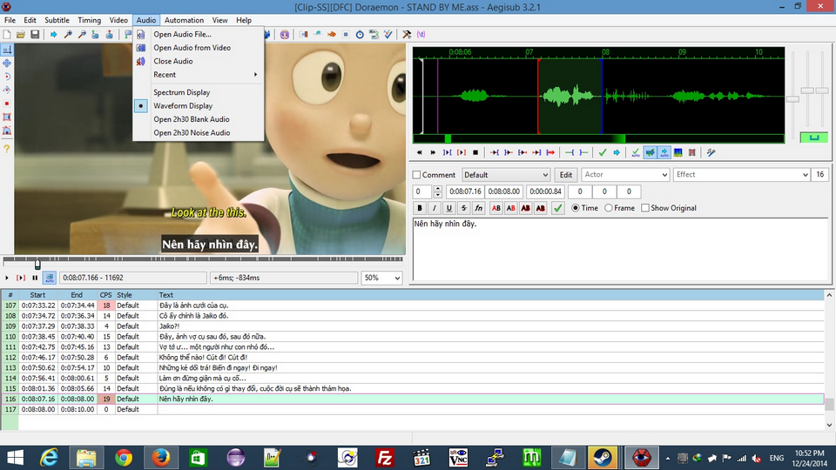
Task: Select the primary color AB button
Action: (496, 208)
